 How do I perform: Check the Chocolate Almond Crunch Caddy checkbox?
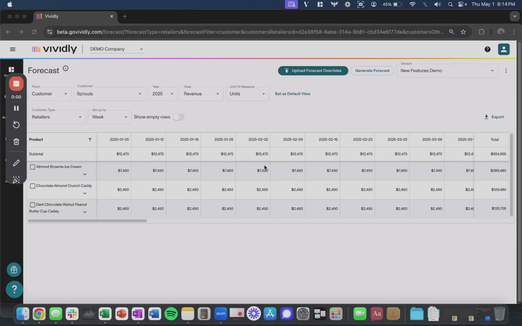click(33, 186)
